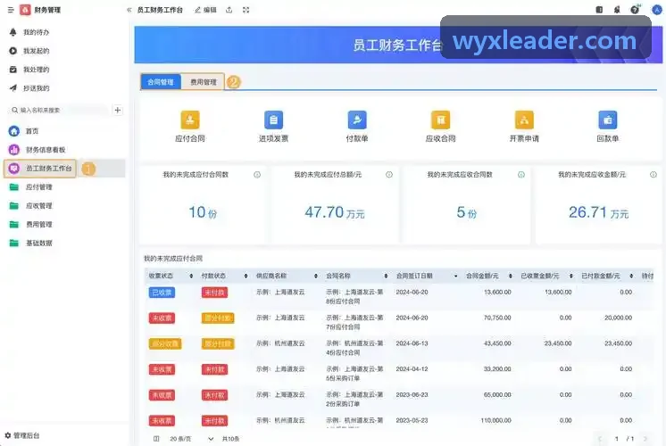Click the plus button beside the sidebar search
This screenshot has height=446, width=666.
[x=118, y=111]
